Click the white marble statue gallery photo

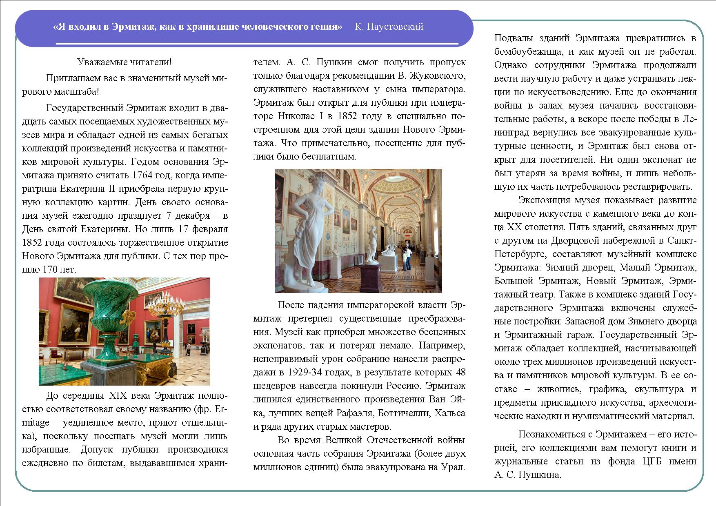tap(358, 231)
